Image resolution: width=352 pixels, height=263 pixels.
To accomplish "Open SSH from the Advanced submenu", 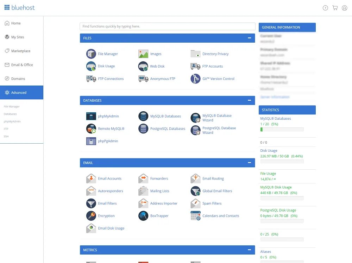I will click(6, 136).
